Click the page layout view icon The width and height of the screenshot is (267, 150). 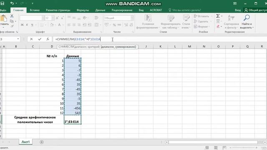point(216,147)
